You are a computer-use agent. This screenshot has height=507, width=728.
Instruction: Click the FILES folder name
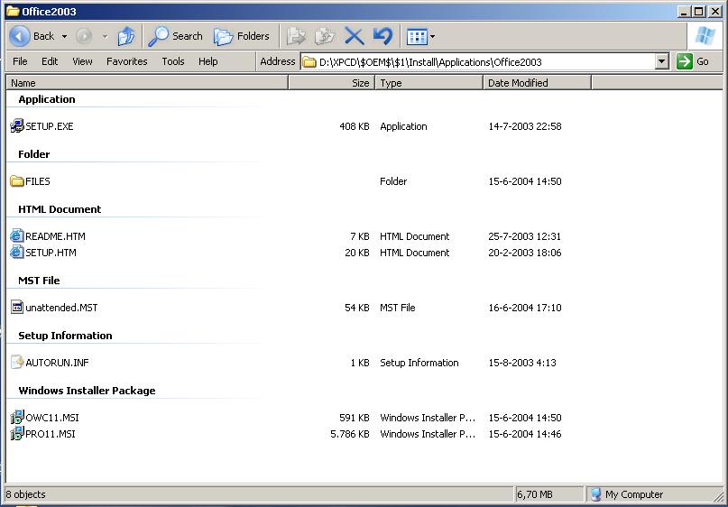38,181
